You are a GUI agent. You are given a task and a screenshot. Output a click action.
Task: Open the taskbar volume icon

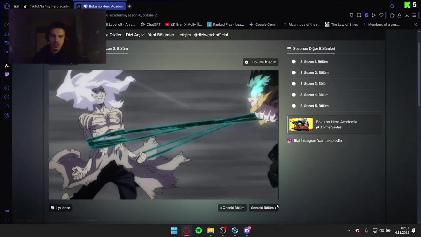pyautogui.click(x=382, y=230)
